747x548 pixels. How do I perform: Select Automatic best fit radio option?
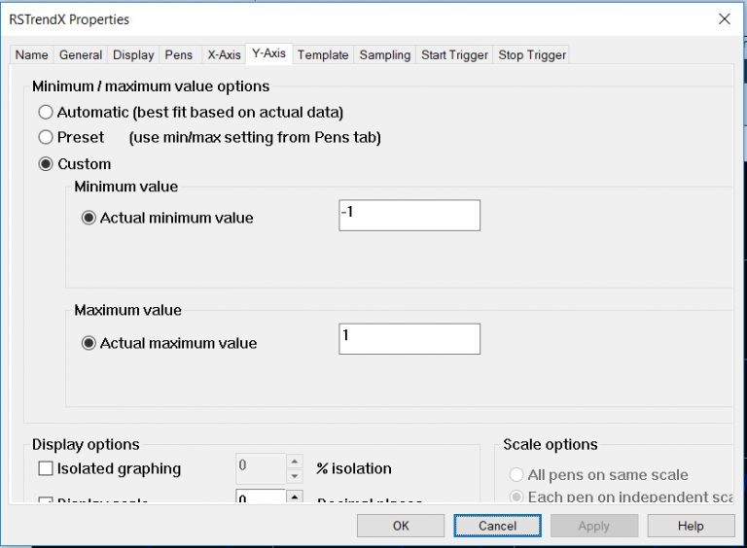(x=46, y=112)
